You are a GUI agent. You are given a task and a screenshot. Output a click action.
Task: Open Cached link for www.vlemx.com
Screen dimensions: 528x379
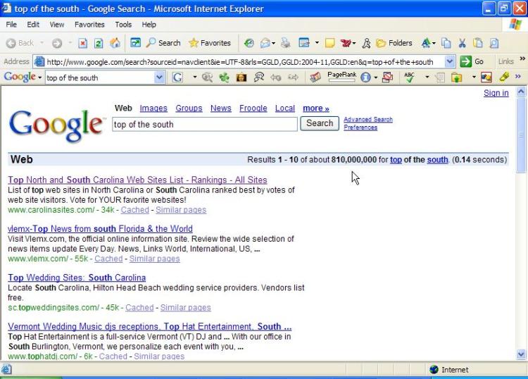point(108,259)
